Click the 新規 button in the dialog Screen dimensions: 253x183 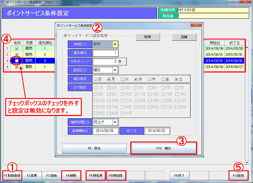pos(148,37)
